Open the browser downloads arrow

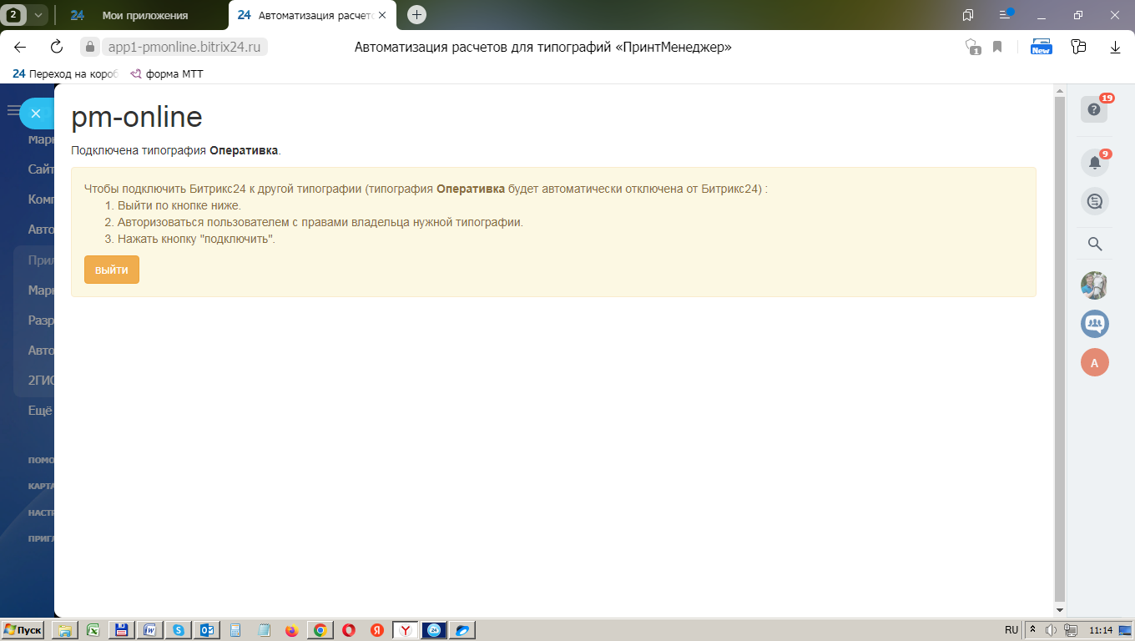click(1115, 48)
